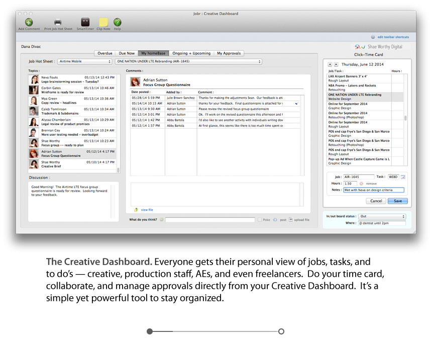Open Help from the toolbar
The width and height of the screenshot is (432, 342).
point(117,22)
